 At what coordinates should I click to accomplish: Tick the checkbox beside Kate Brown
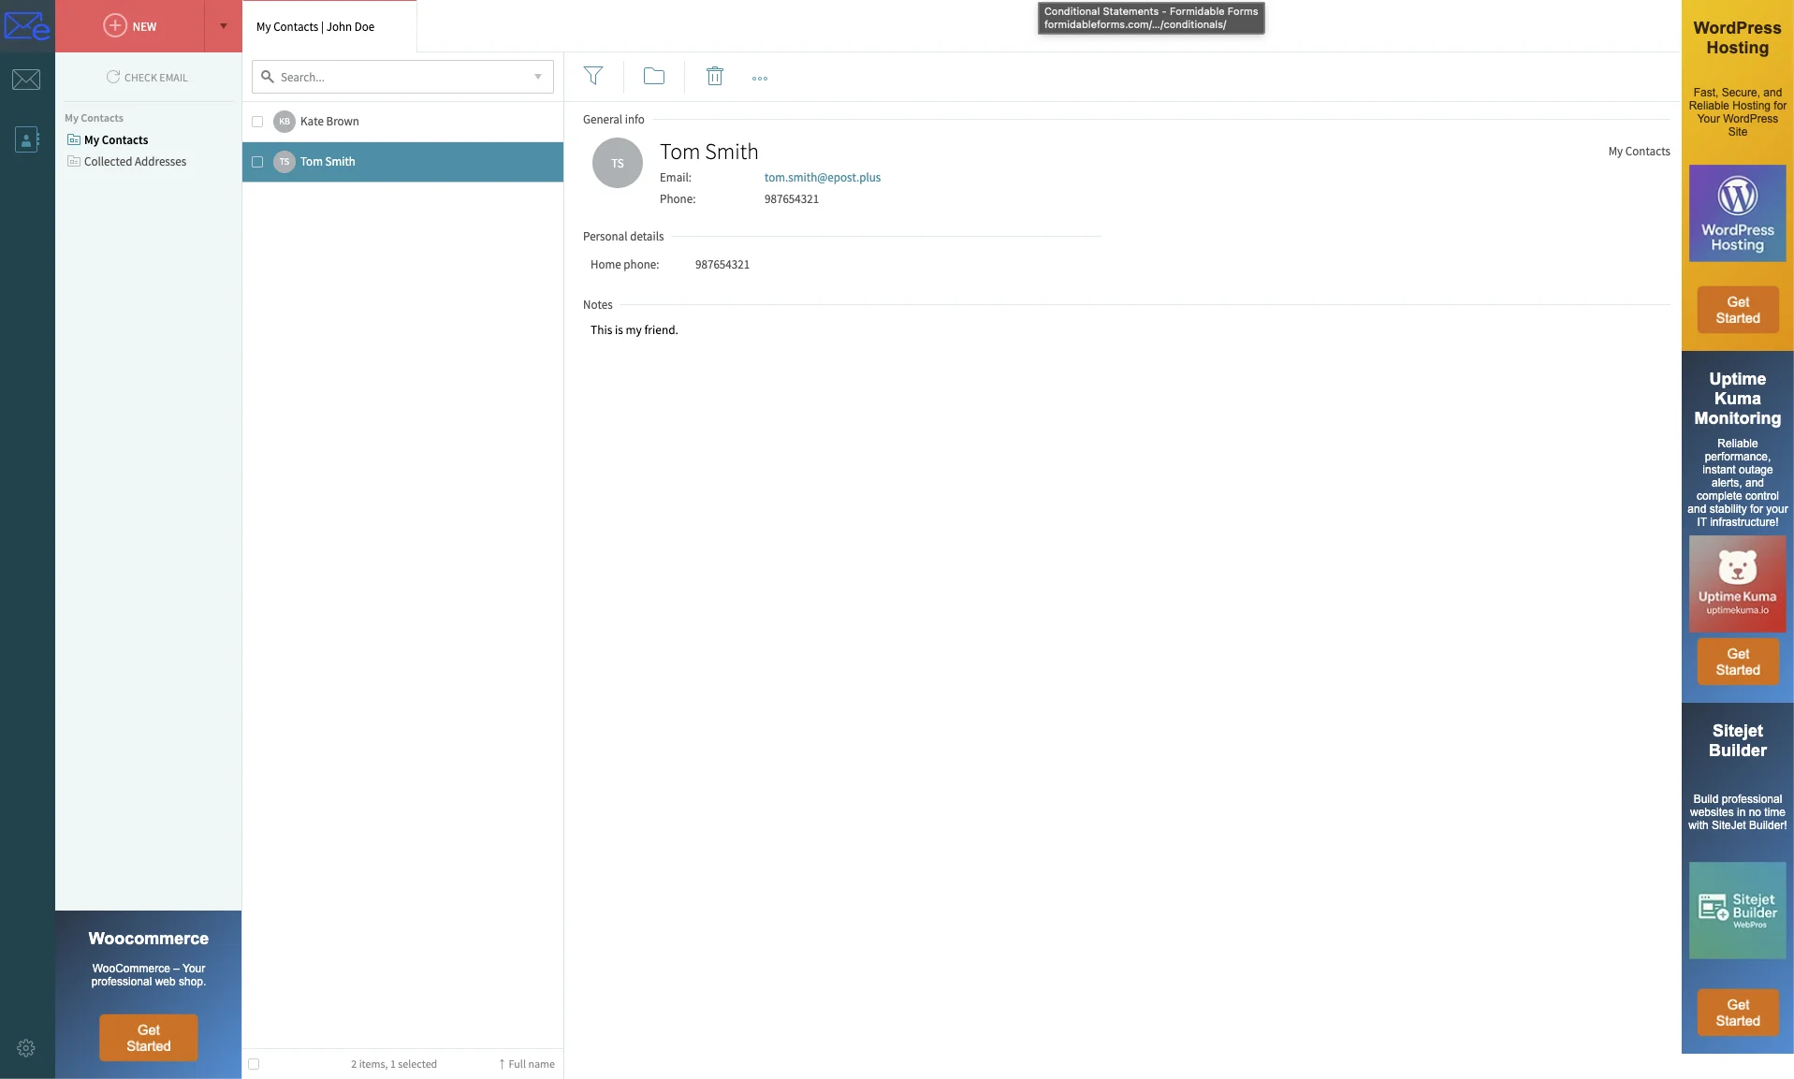click(x=257, y=122)
